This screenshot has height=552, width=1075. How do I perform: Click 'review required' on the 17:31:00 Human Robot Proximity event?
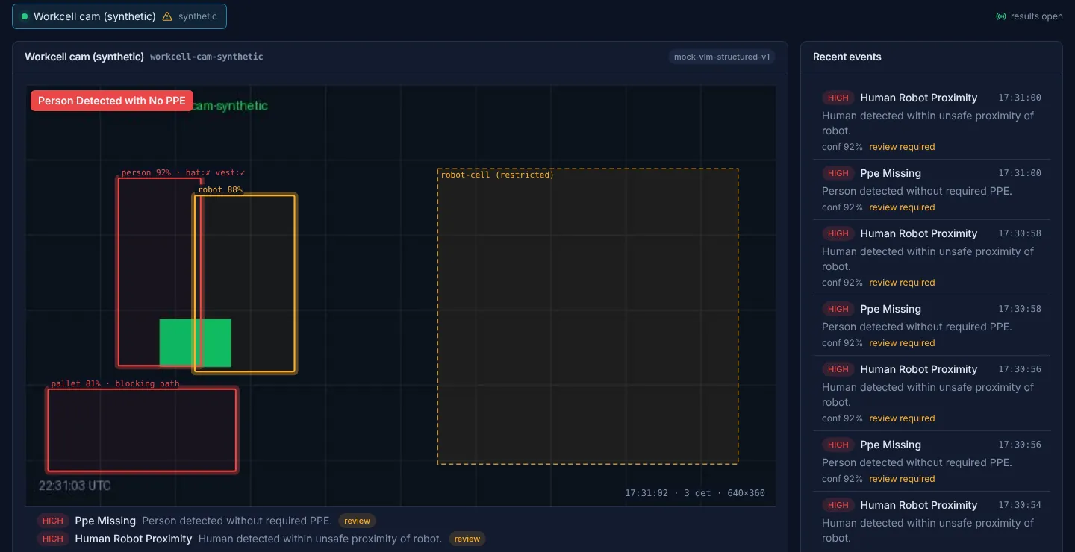(x=902, y=147)
